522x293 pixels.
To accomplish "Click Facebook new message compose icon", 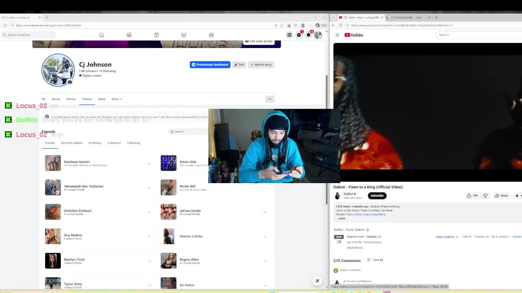I will (x=317, y=281).
